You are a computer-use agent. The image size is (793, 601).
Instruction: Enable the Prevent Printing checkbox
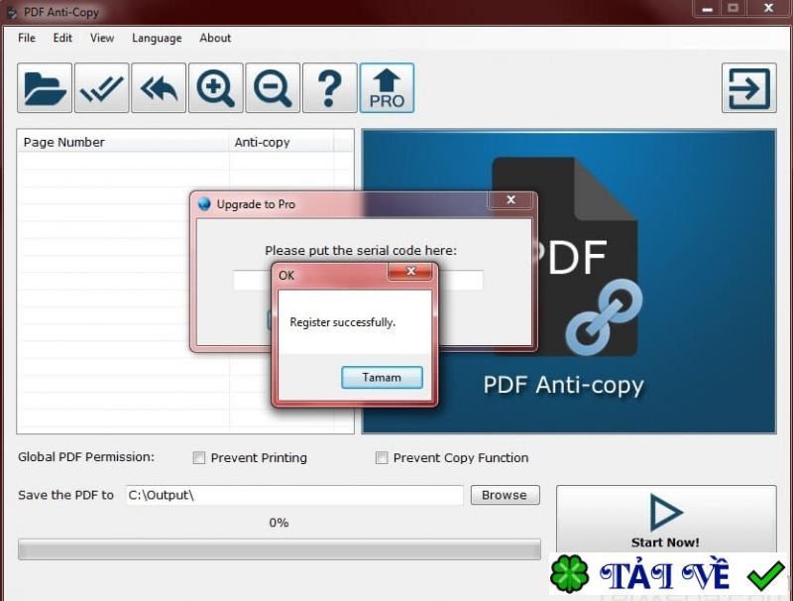click(199, 458)
